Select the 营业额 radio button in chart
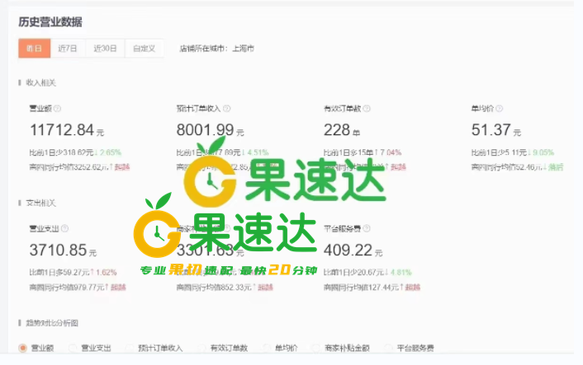This screenshot has height=365, width=583. coord(23,348)
